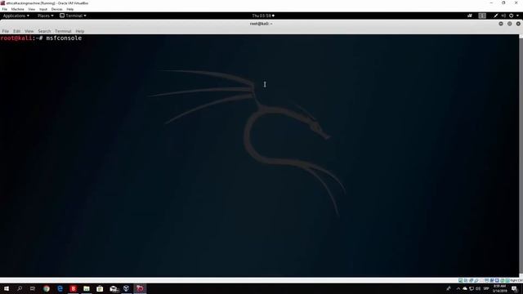Open the Terminal menu in terminal menubar
The image size is (523, 294).
[63, 31]
